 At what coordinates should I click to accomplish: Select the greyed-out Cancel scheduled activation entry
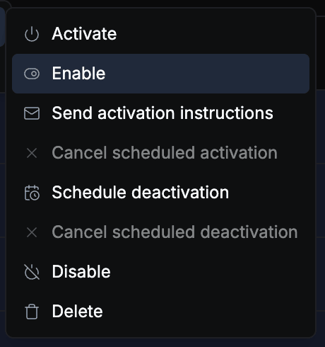tap(160, 153)
